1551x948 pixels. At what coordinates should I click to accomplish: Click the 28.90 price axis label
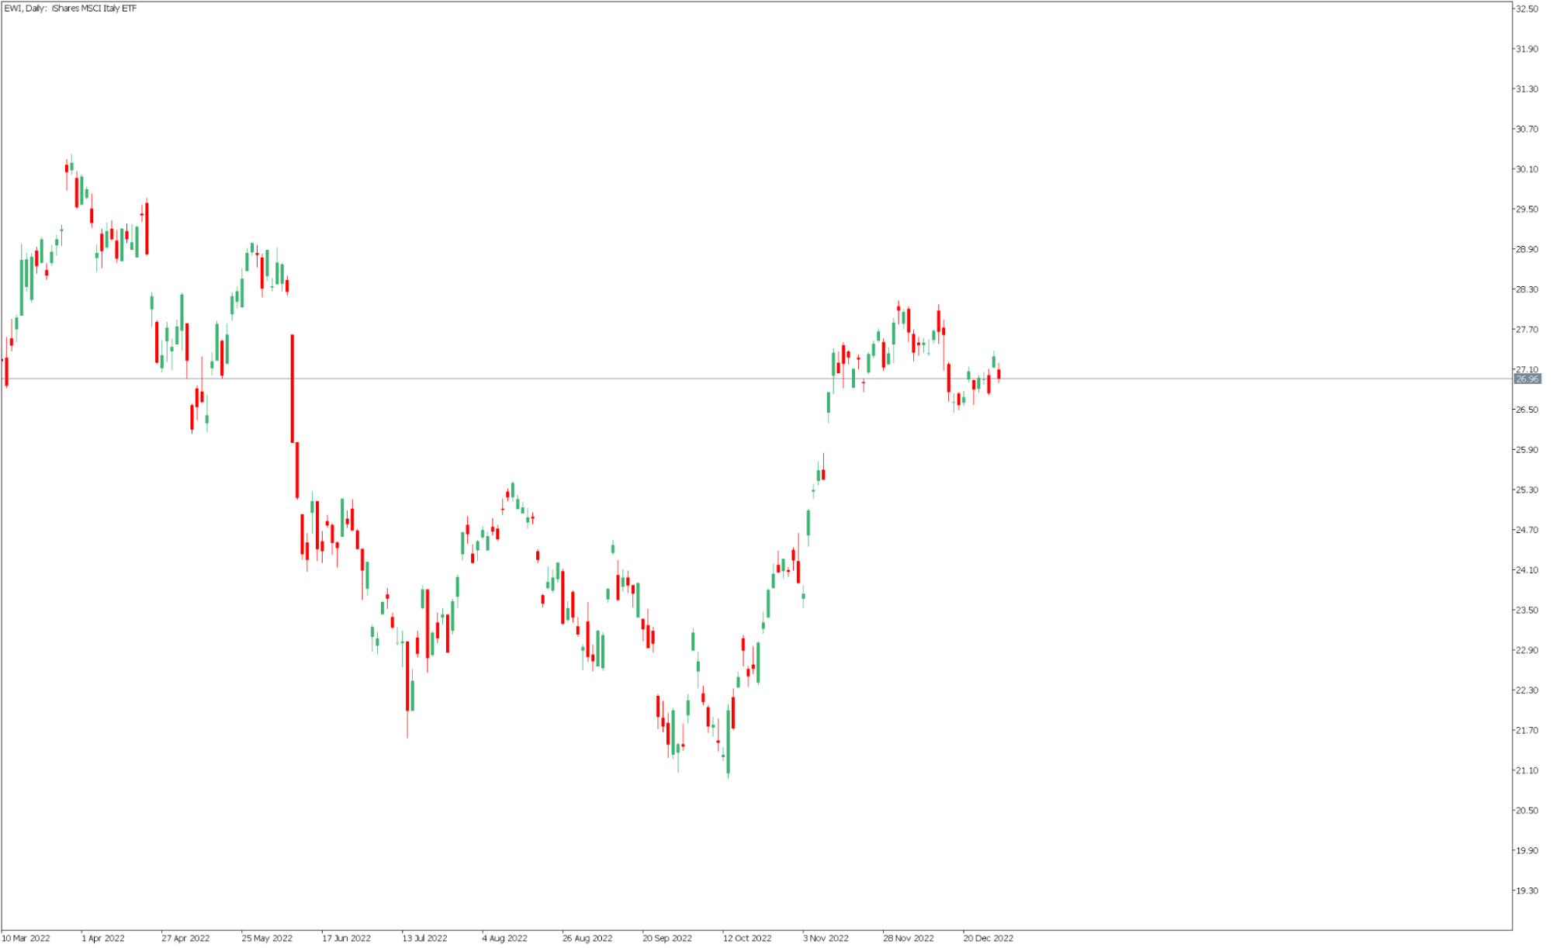pyautogui.click(x=1527, y=250)
